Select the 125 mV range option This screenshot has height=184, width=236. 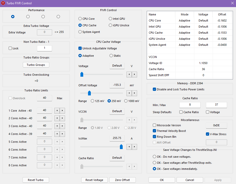point(93,101)
